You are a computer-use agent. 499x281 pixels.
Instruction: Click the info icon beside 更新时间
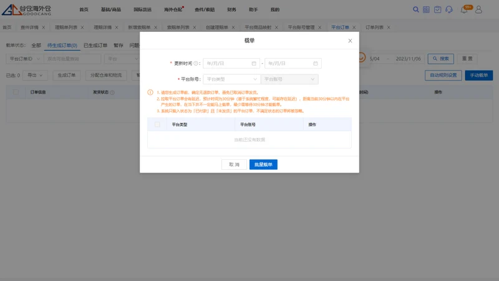coord(196,64)
